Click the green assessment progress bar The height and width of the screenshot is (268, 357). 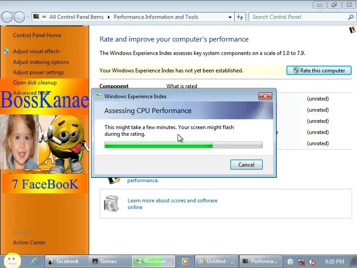click(x=183, y=145)
